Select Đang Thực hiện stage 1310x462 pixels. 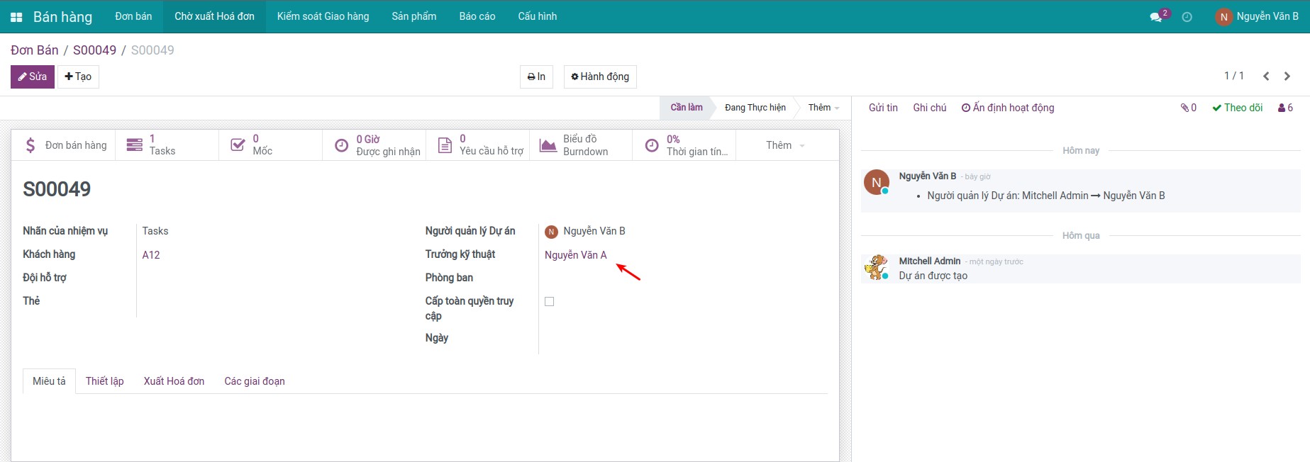click(755, 108)
